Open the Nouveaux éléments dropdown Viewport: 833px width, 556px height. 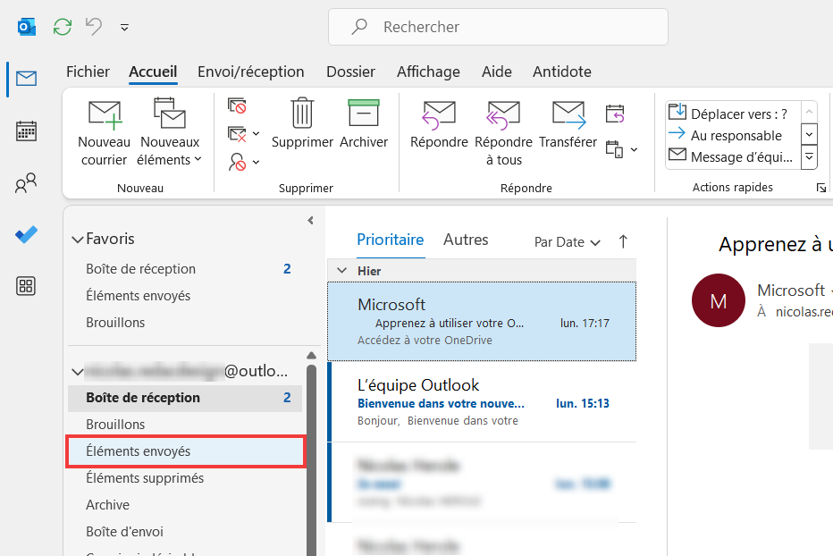170,131
